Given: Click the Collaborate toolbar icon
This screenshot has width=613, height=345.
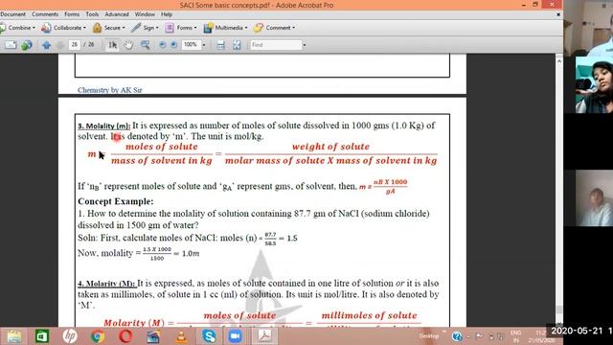Looking at the screenshot, I should [46, 28].
